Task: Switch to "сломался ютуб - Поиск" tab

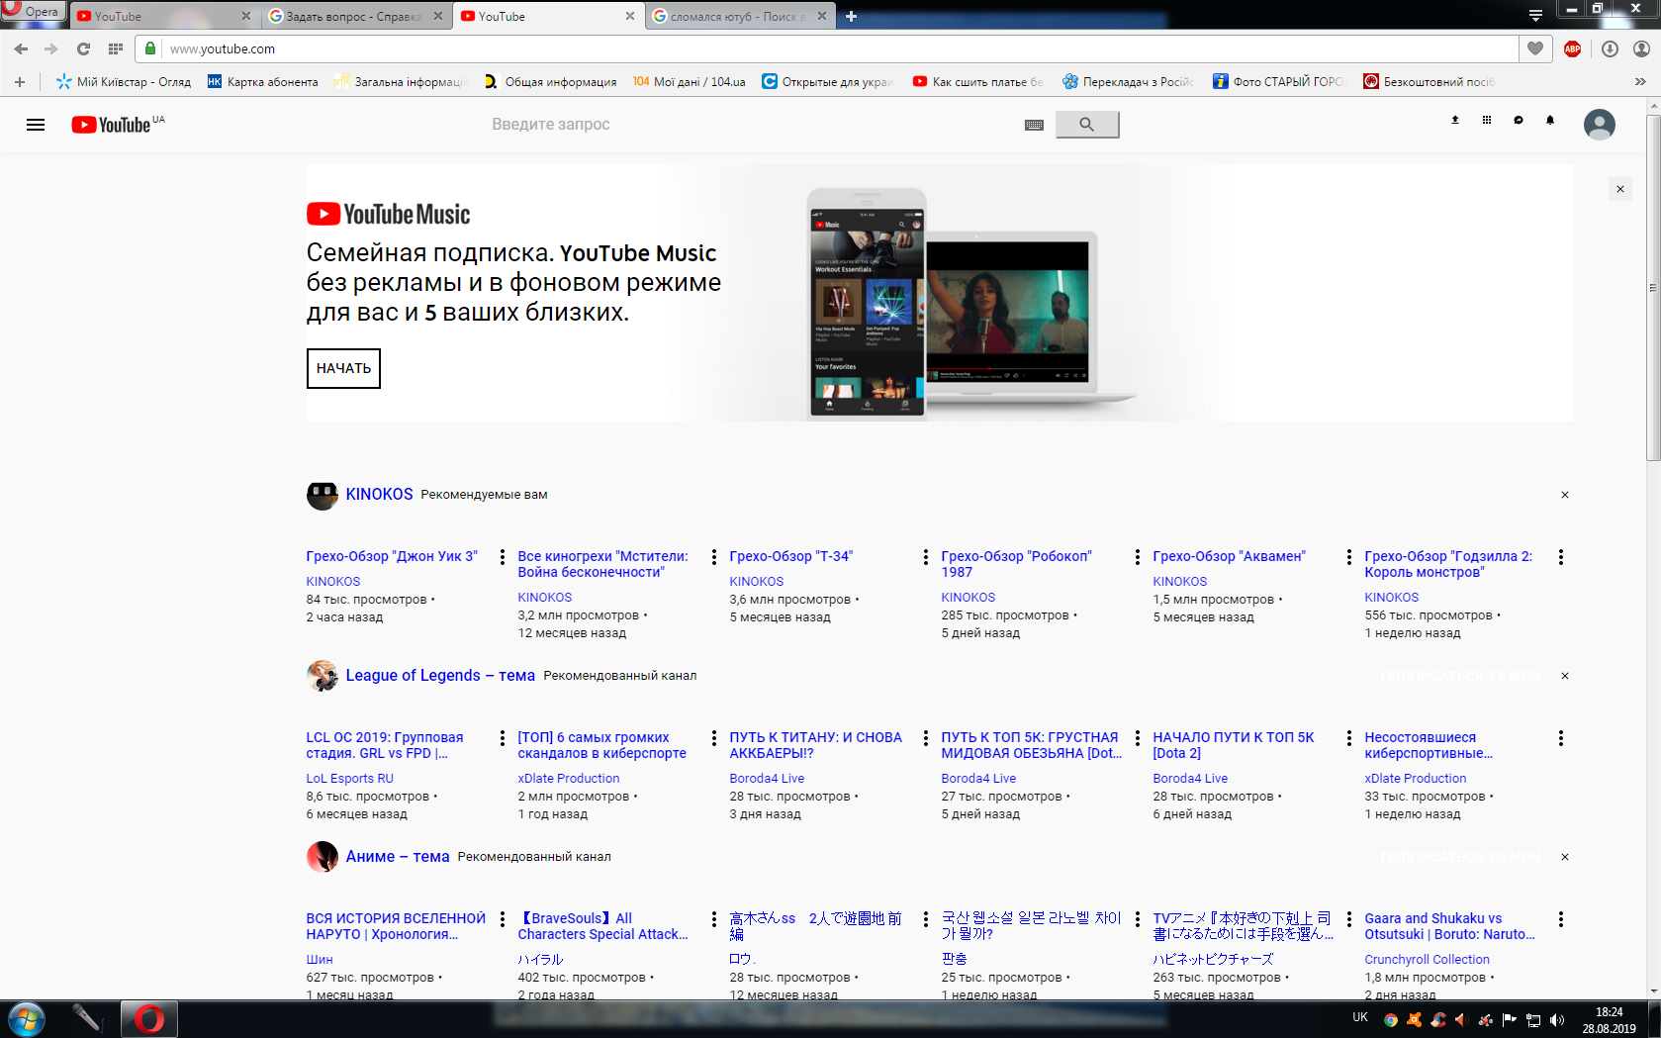Action: click(738, 16)
